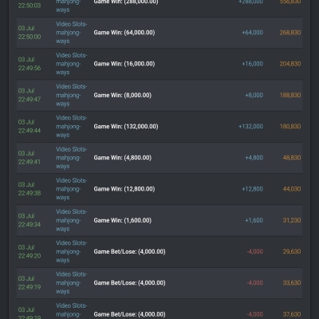The height and width of the screenshot is (319, 319).
Task: Click the 03 Jul 22:49:47 timestamp
Action: click(x=30, y=95)
